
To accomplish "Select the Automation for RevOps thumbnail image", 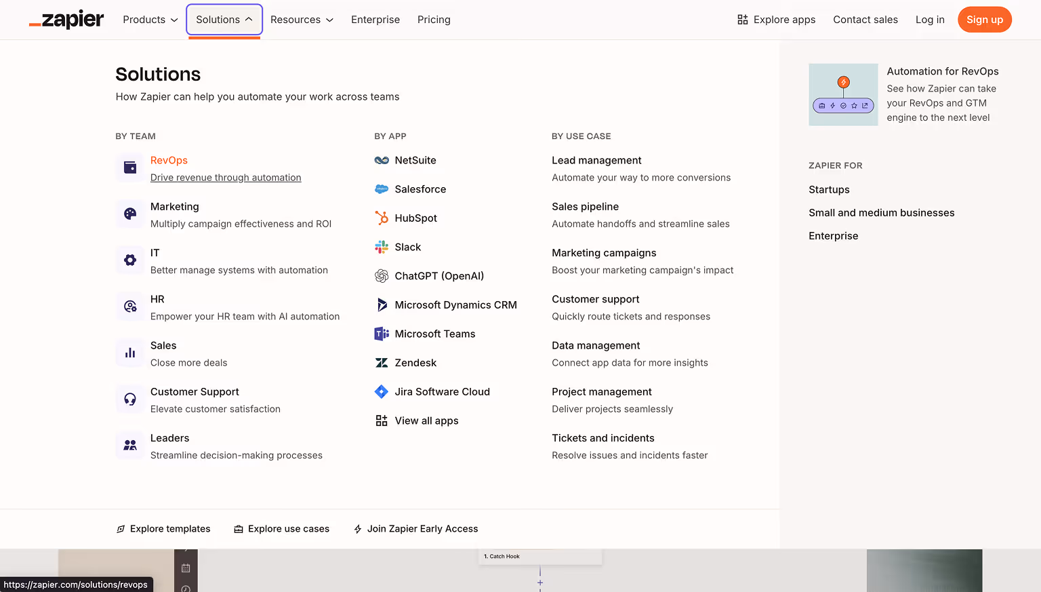I will (843, 94).
